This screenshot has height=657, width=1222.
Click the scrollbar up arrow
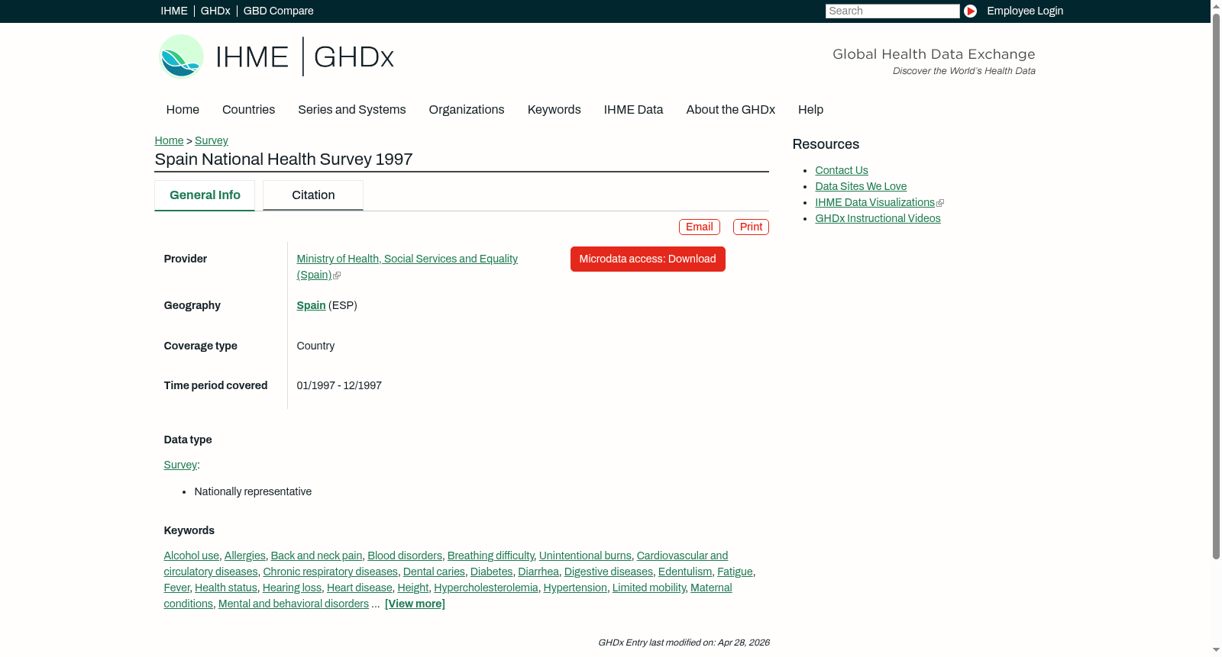click(1216, 6)
